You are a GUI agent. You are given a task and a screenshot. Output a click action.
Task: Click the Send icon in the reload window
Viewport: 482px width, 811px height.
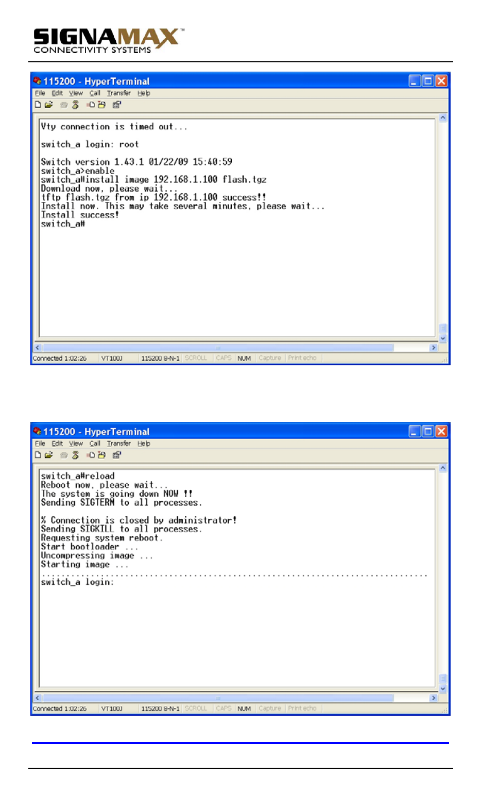point(91,455)
